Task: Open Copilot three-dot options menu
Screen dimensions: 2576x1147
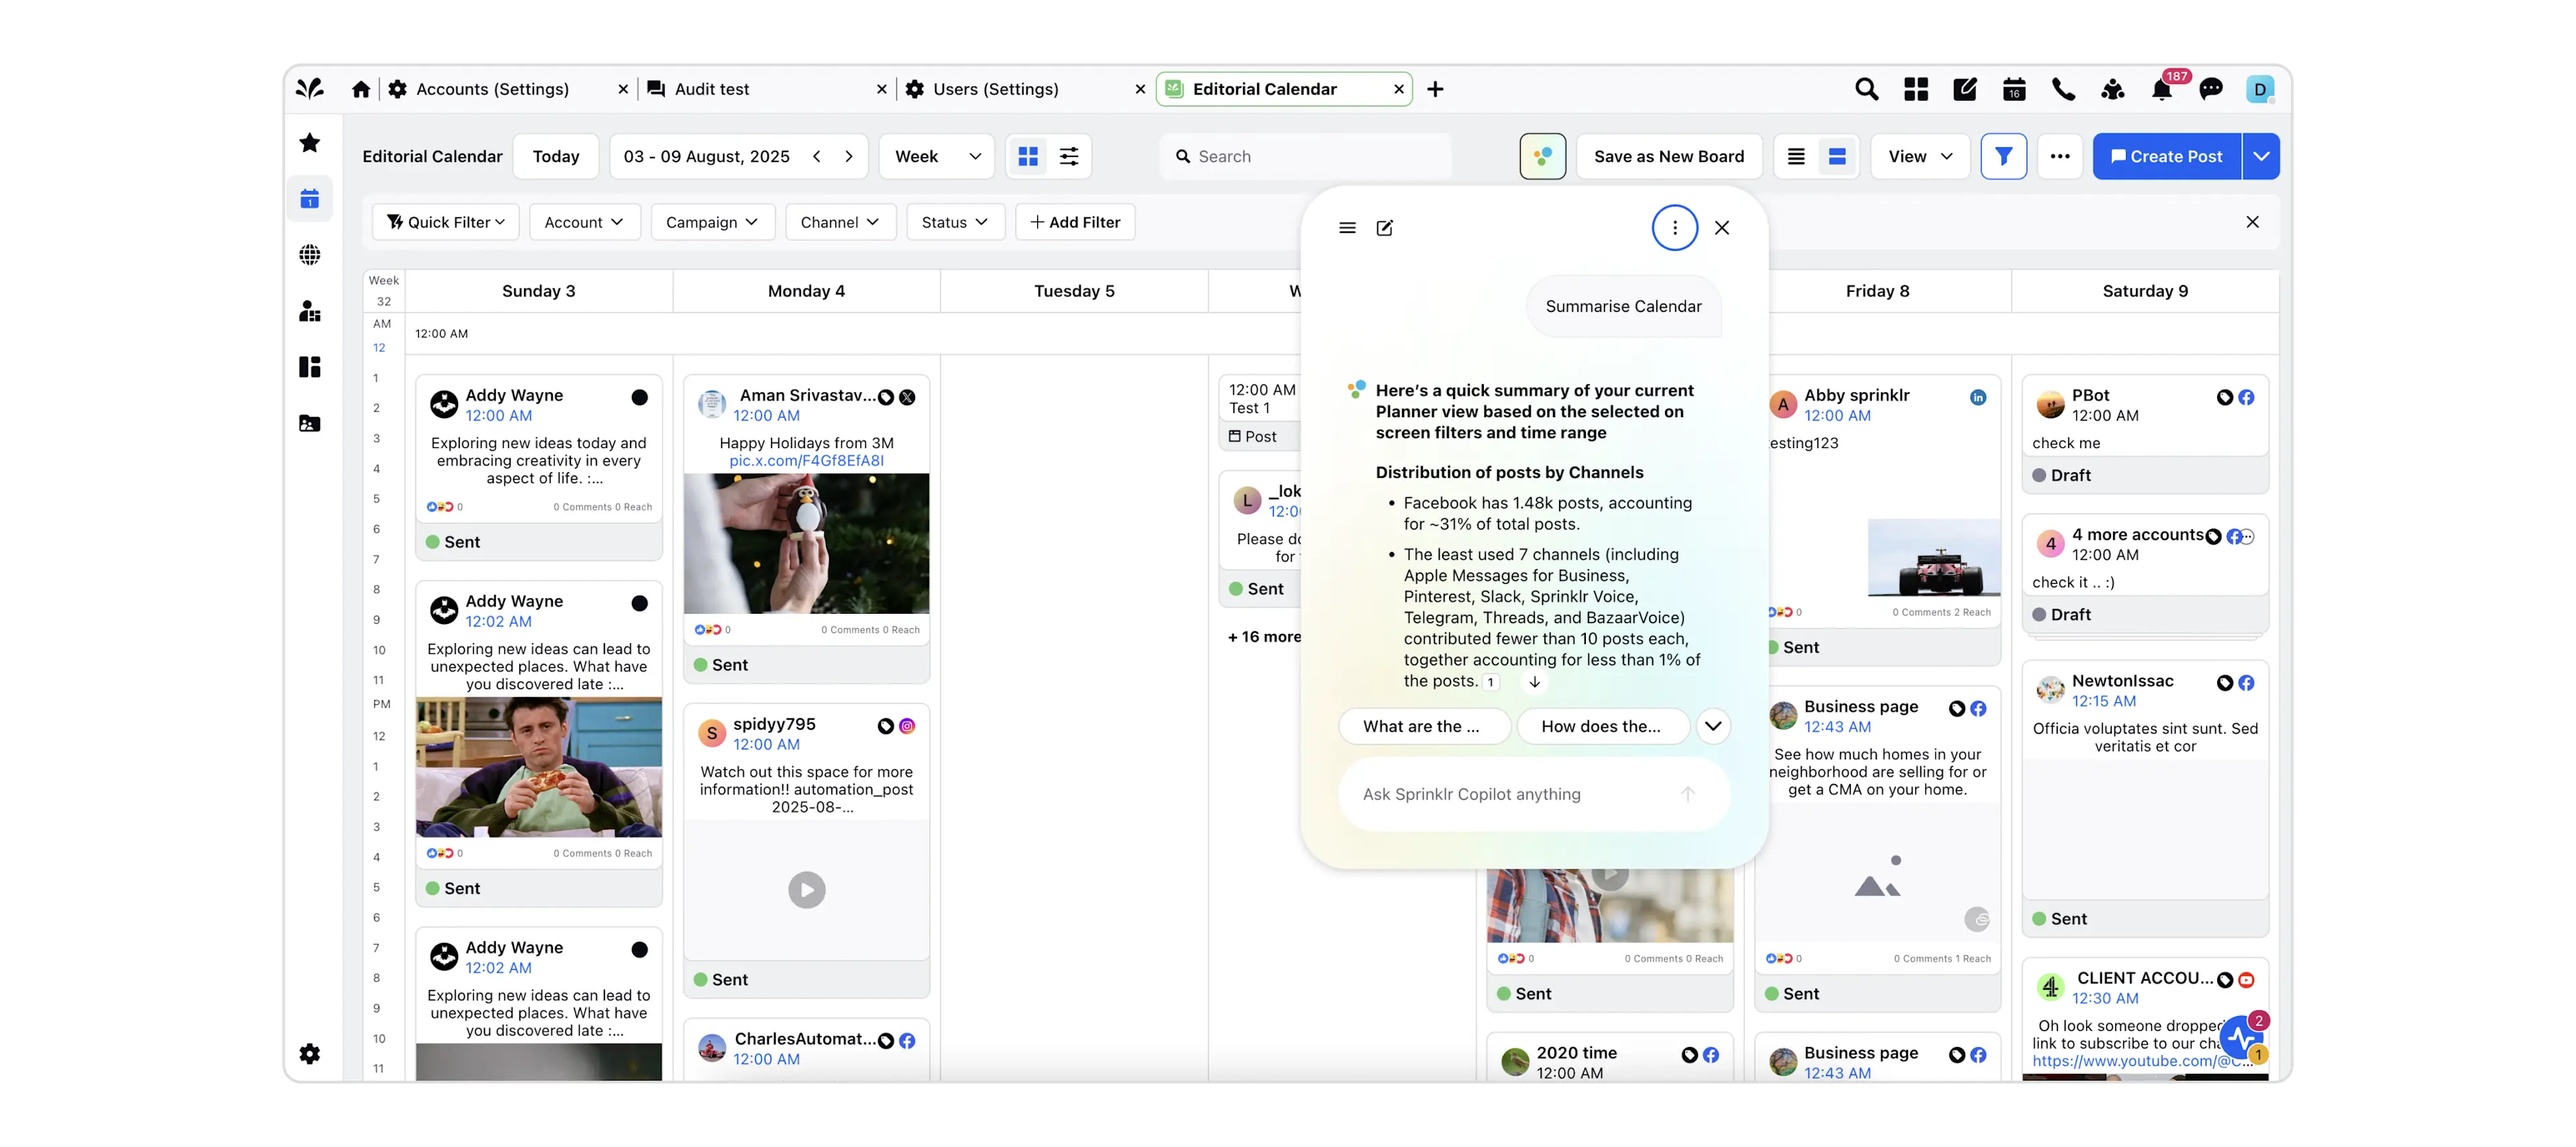Action: pyautogui.click(x=1674, y=228)
